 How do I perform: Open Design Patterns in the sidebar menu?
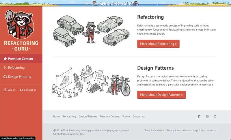click(21, 77)
